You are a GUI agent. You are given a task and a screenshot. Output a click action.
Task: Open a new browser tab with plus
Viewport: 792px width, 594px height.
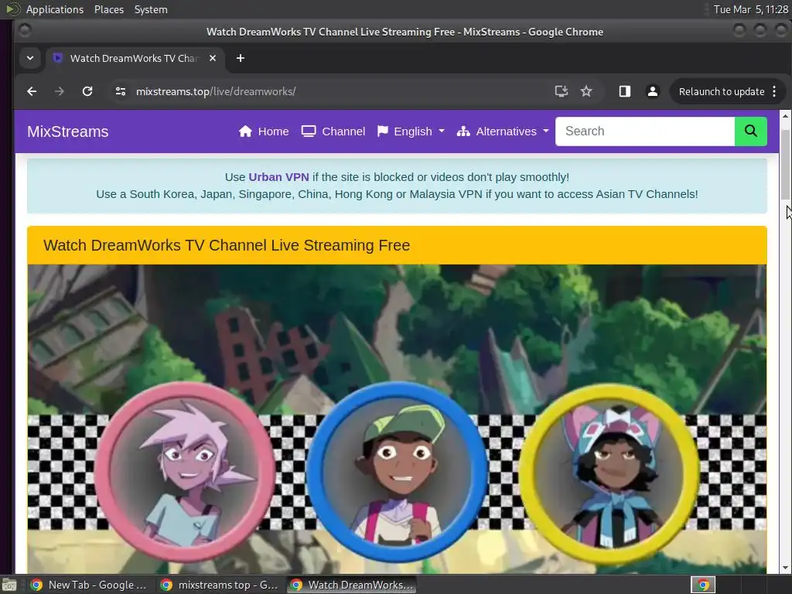(x=241, y=58)
